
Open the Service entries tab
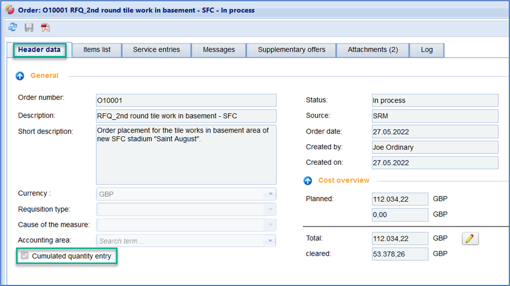(156, 50)
